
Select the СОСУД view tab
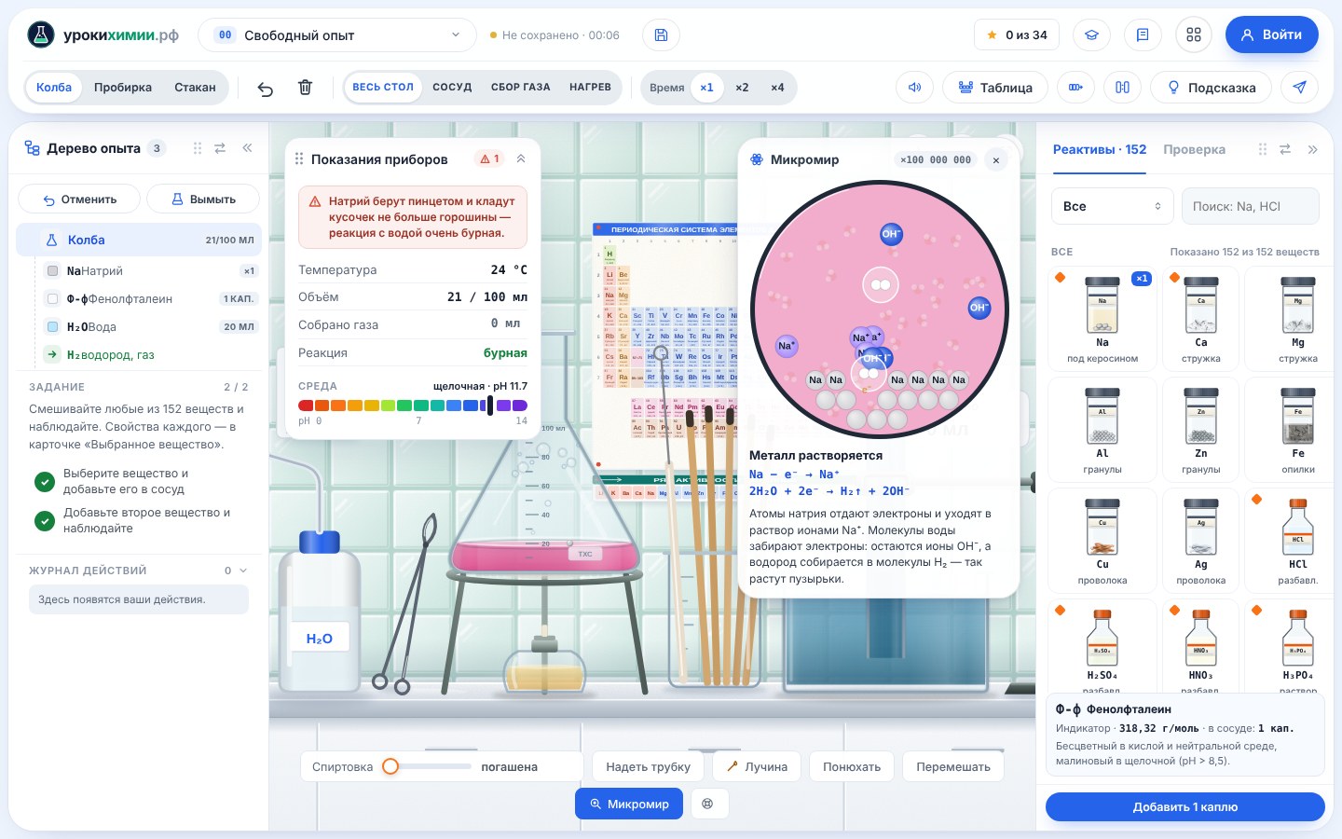click(x=452, y=88)
